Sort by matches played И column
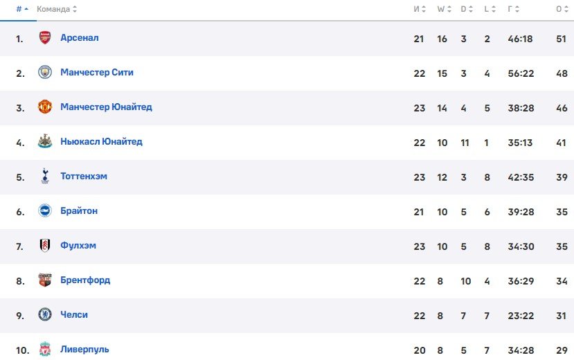This screenshot has width=574, height=360. point(420,9)
